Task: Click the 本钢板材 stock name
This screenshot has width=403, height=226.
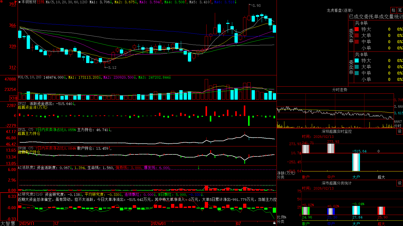Action: pyautogui.click(x=29, y=2)
